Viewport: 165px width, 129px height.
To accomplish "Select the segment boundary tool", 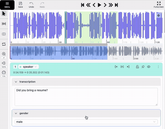I will (4, 24).
